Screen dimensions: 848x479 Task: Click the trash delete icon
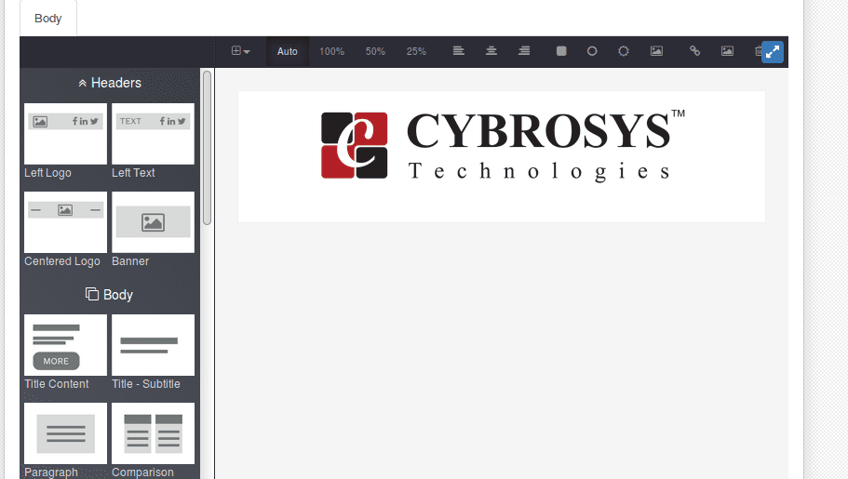[758, 51]
